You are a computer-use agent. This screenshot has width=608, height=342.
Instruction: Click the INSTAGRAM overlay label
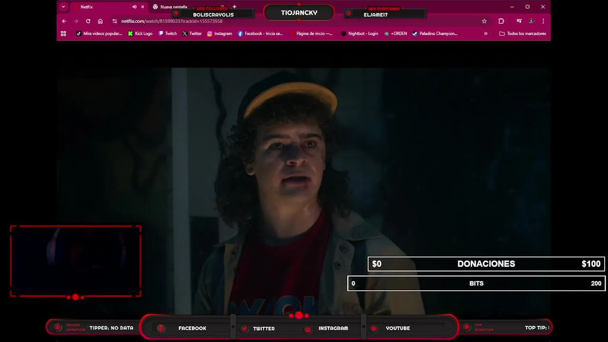333,328
